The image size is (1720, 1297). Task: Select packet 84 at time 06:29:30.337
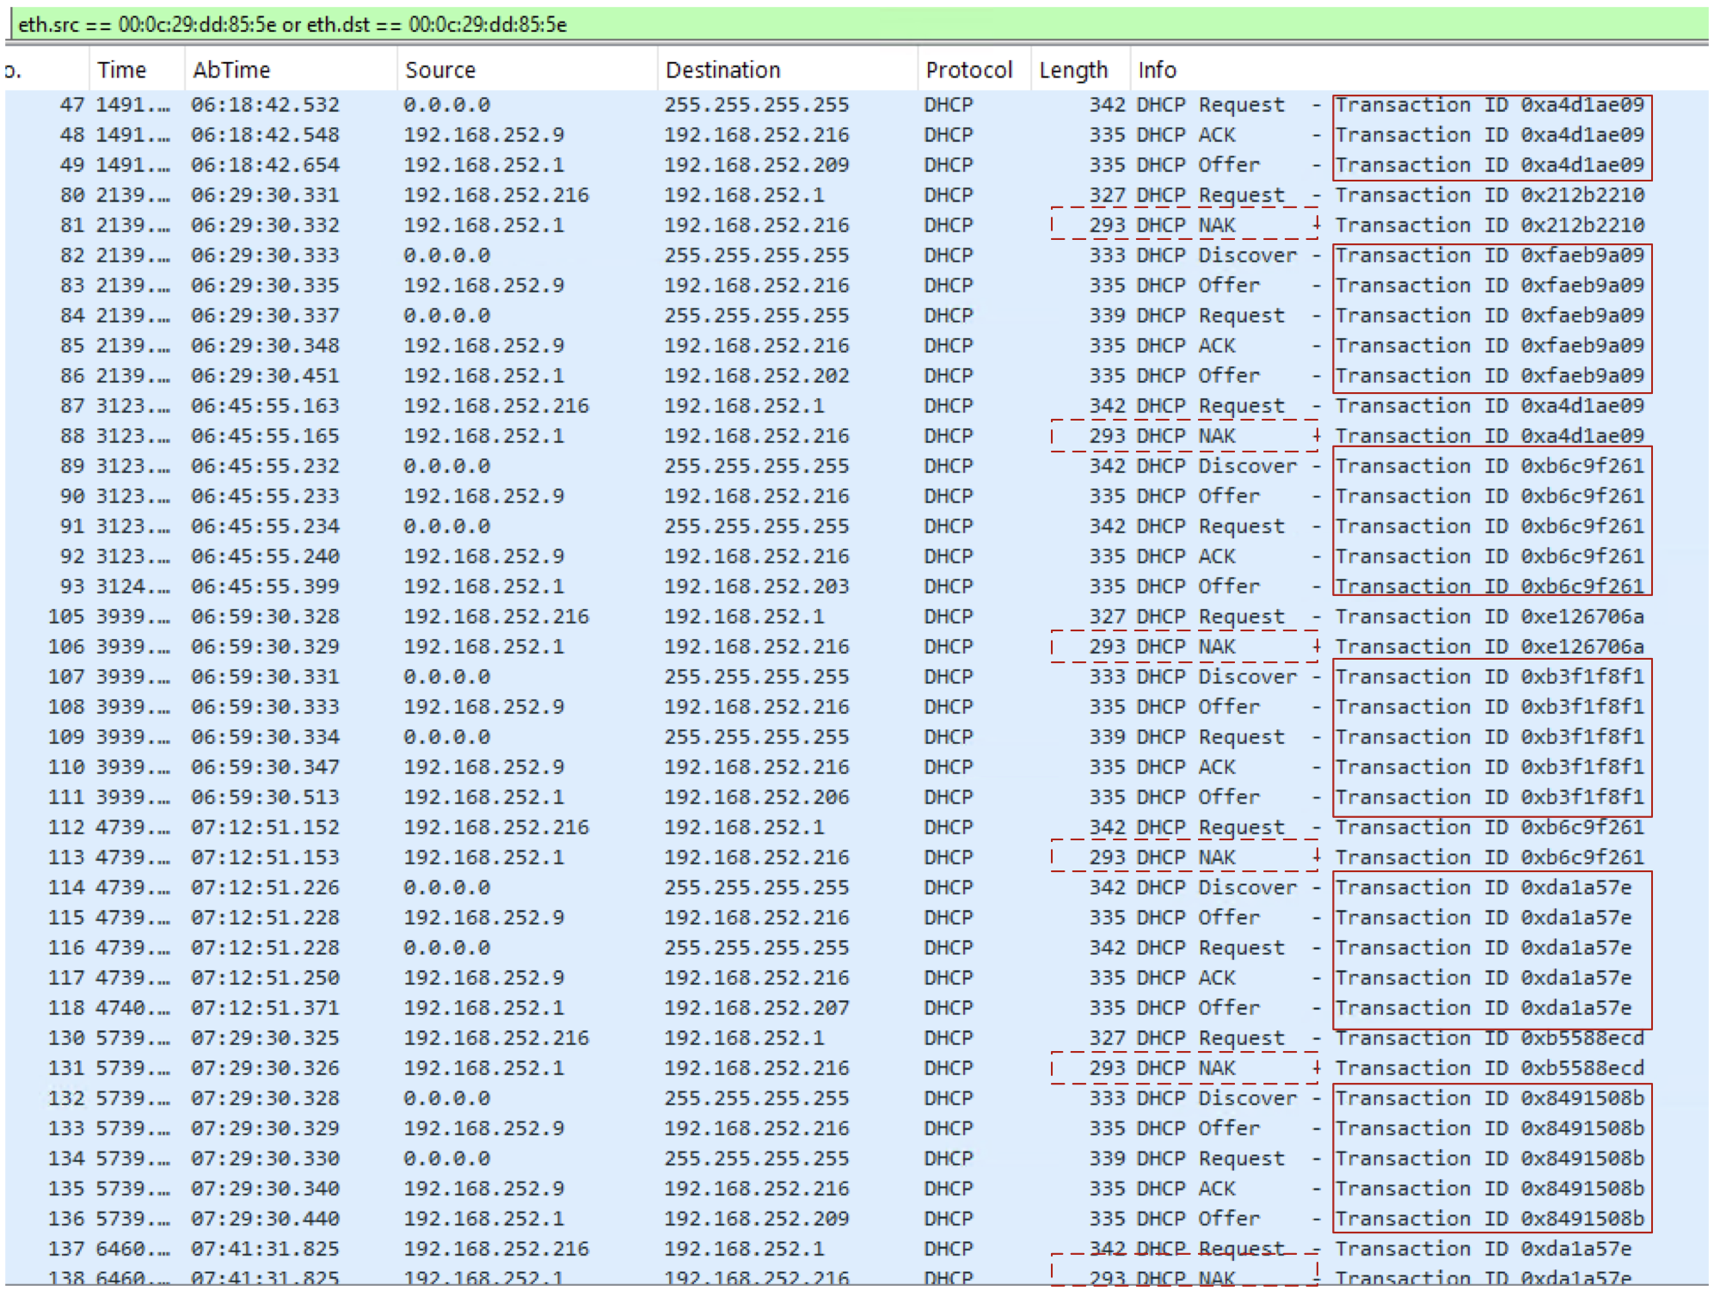coord(857,316)
